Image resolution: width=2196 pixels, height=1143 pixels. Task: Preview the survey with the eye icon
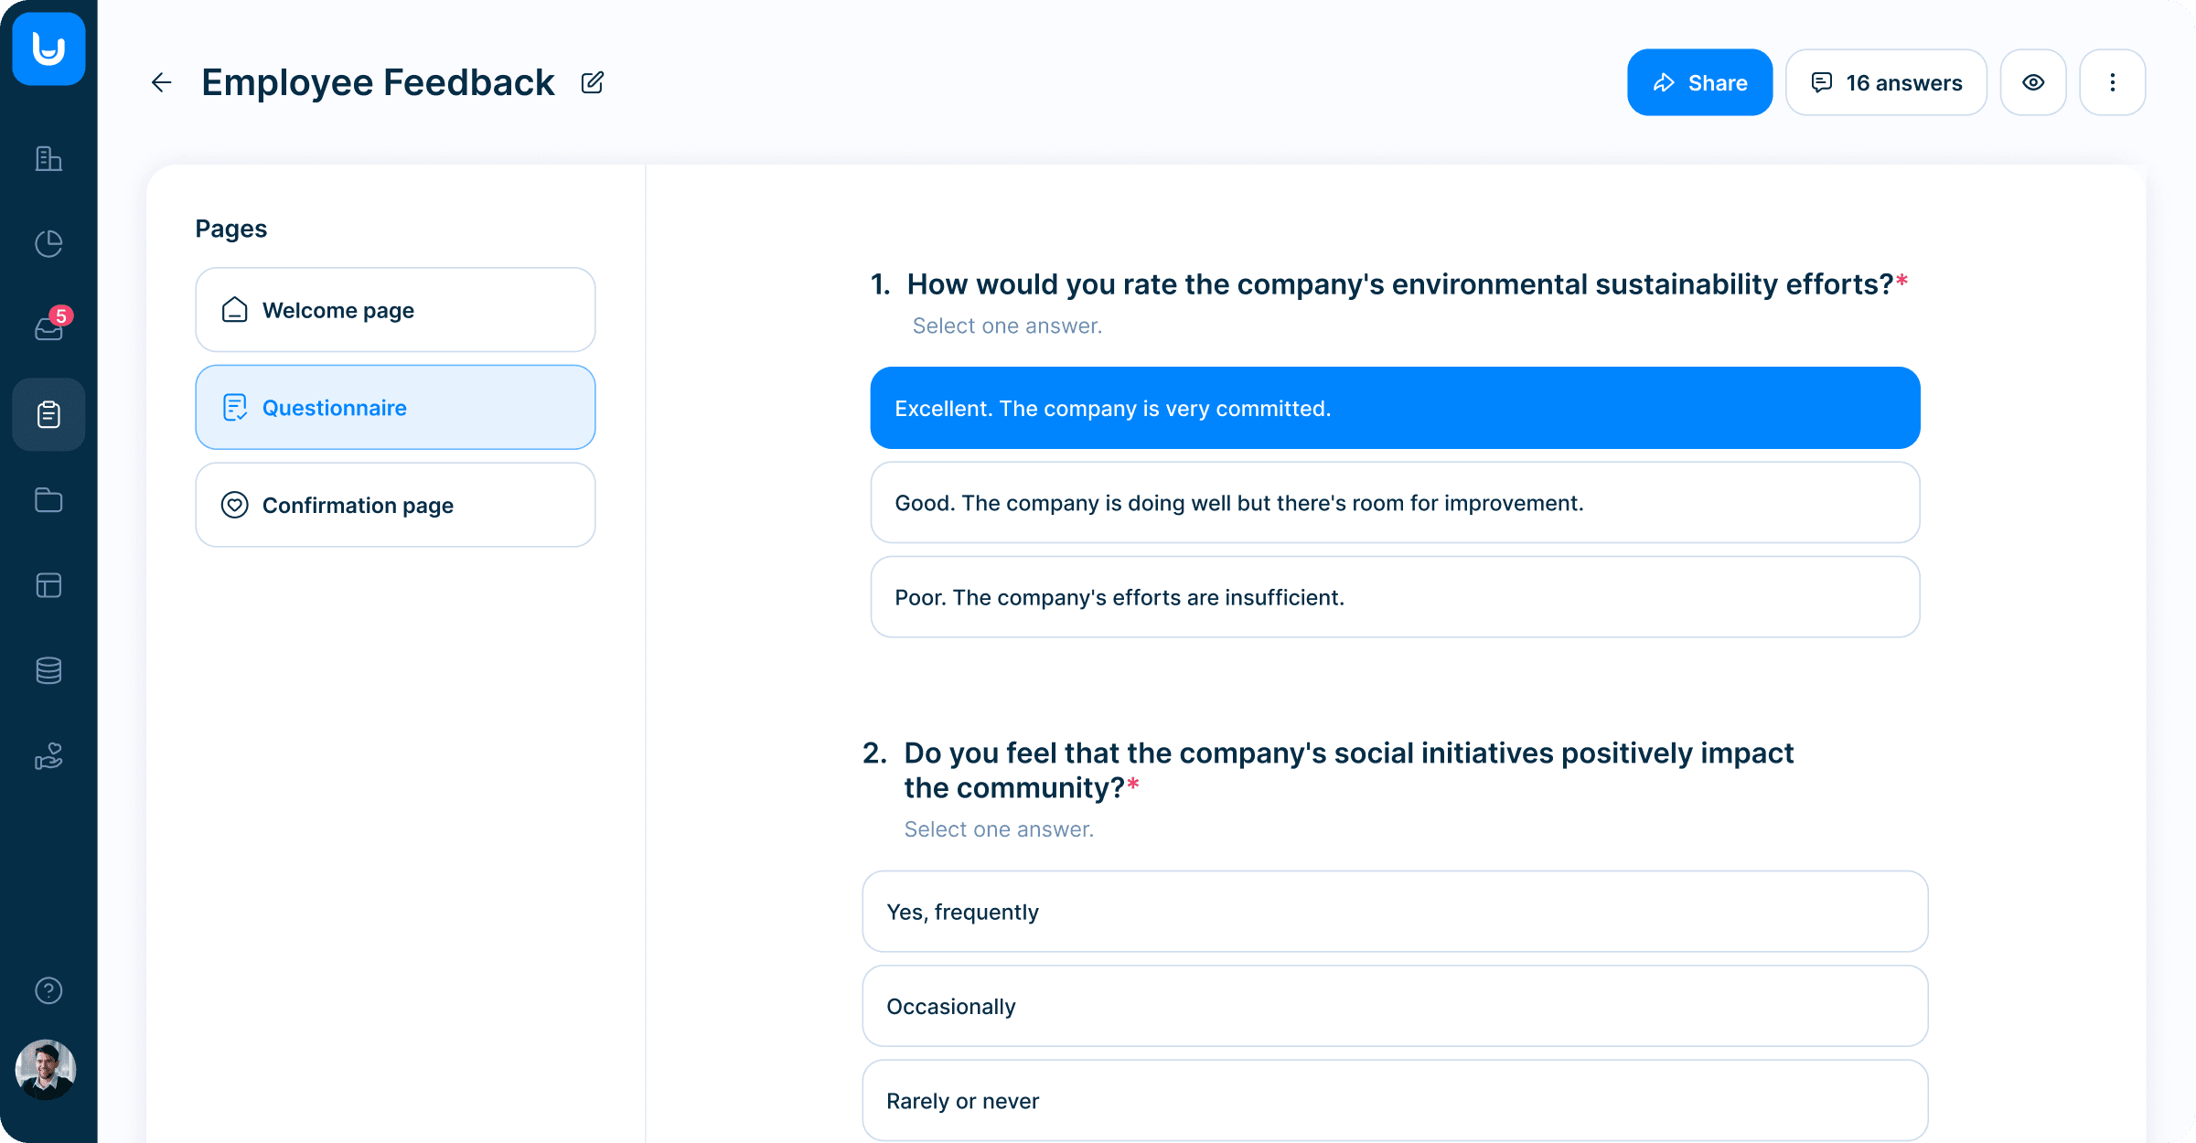click(x=2033, y=82)
